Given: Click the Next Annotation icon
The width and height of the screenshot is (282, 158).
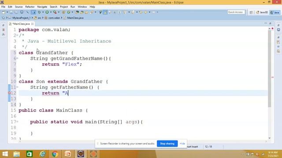Looking at the screenshot, I should (125, 12).
